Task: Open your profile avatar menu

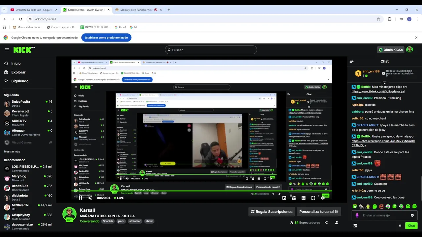Action: tap(409, 50)
